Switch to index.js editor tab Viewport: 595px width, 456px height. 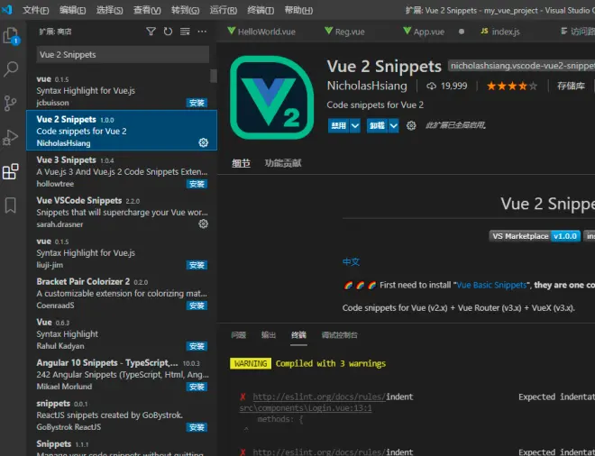point(500,32)
